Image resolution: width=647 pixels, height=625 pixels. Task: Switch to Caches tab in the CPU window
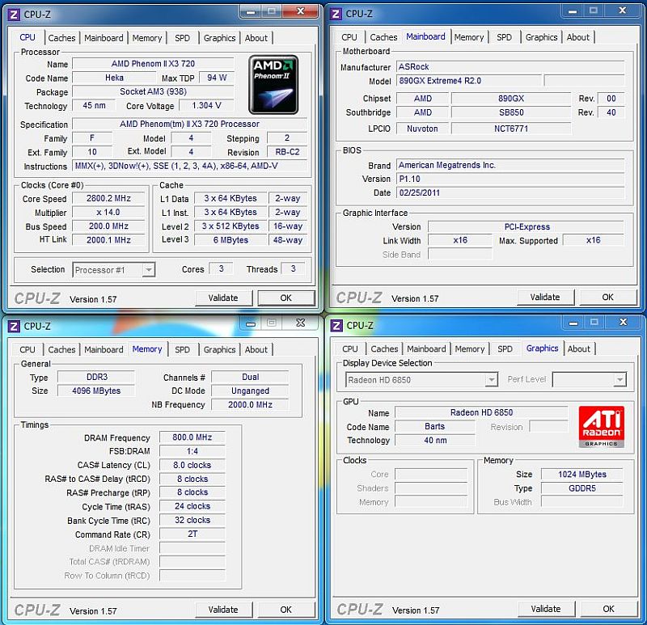point(62,38)
